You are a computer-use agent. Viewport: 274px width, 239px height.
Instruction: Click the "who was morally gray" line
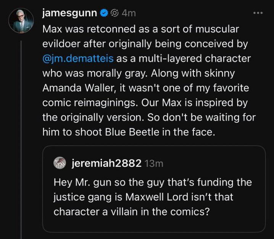click(140, 73)
